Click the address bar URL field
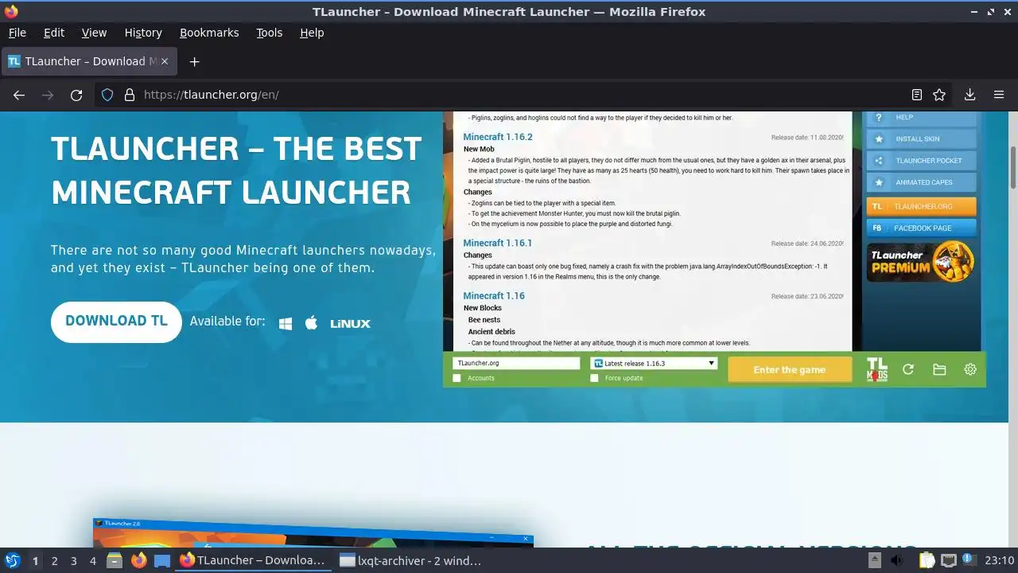Screen dimensions: 1018x573 [521, 95]
